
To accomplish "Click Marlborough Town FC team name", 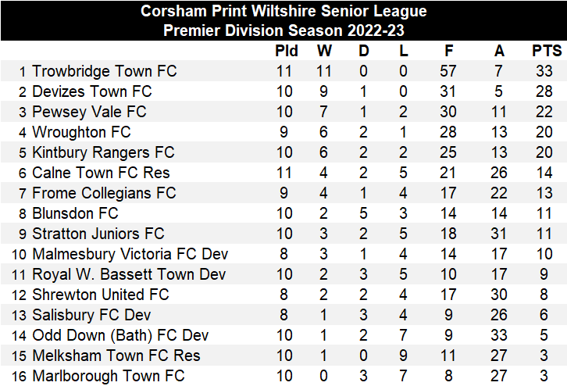I will coord(109,376).
